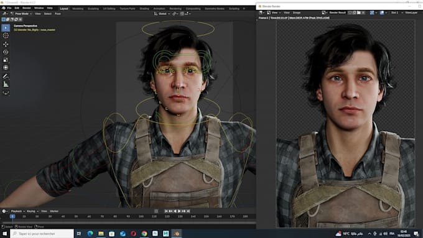Toggle snapping in viewport header
Screen dimensions: 423x238
point(182,14)
